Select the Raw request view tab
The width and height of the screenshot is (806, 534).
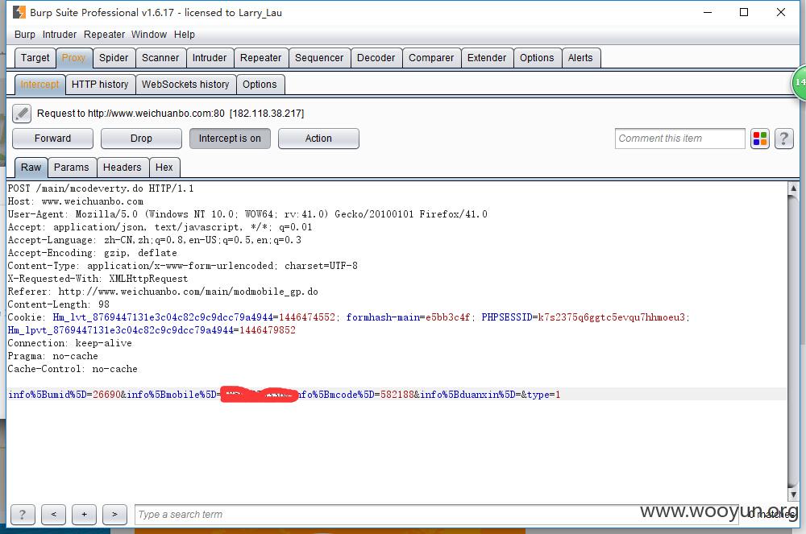31,168
